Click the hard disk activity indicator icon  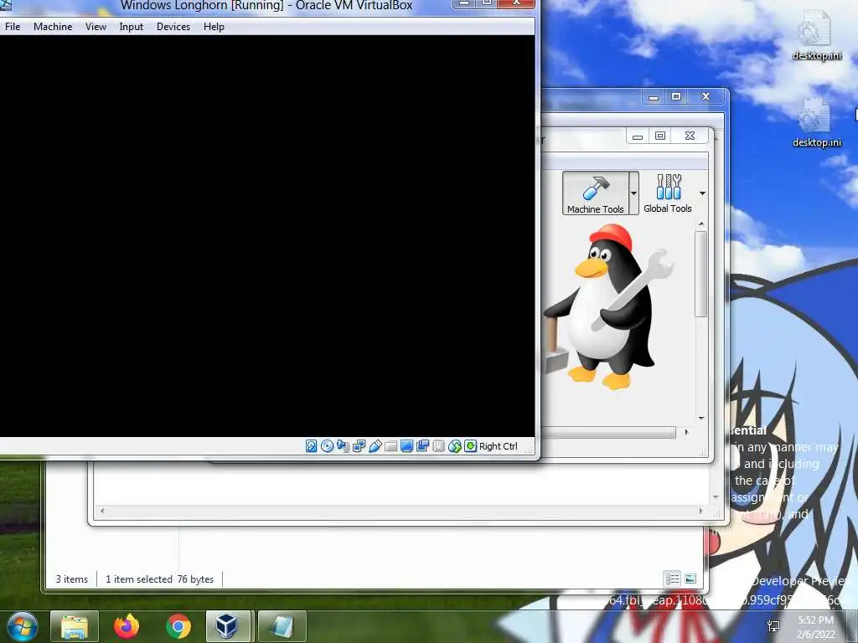(x=311, y=446)
